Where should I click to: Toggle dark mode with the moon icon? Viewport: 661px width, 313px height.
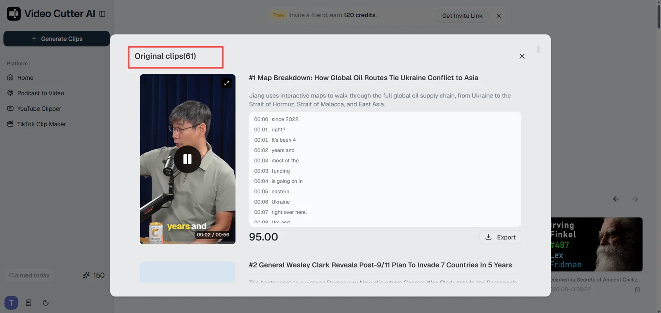46,303
